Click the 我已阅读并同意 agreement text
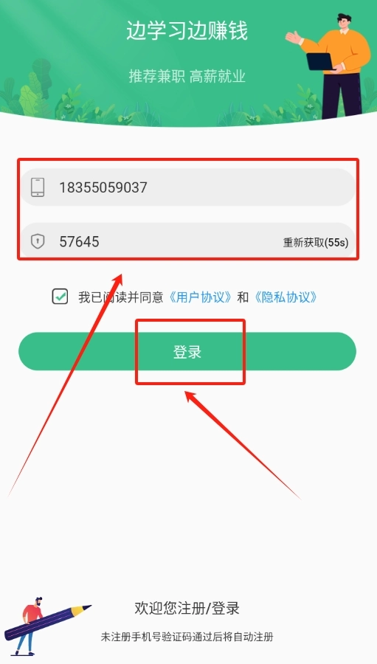The image size is (377, 664). tap(121, 297)
